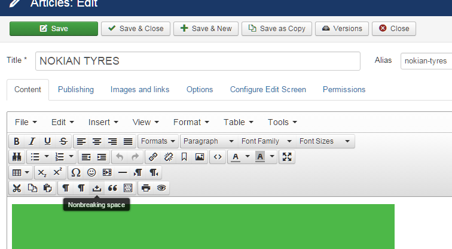Cut the selected content
Viewport: 452px width, 249px height.
tap(17, 188)
